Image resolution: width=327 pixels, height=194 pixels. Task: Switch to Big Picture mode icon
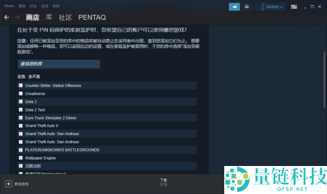294,7
